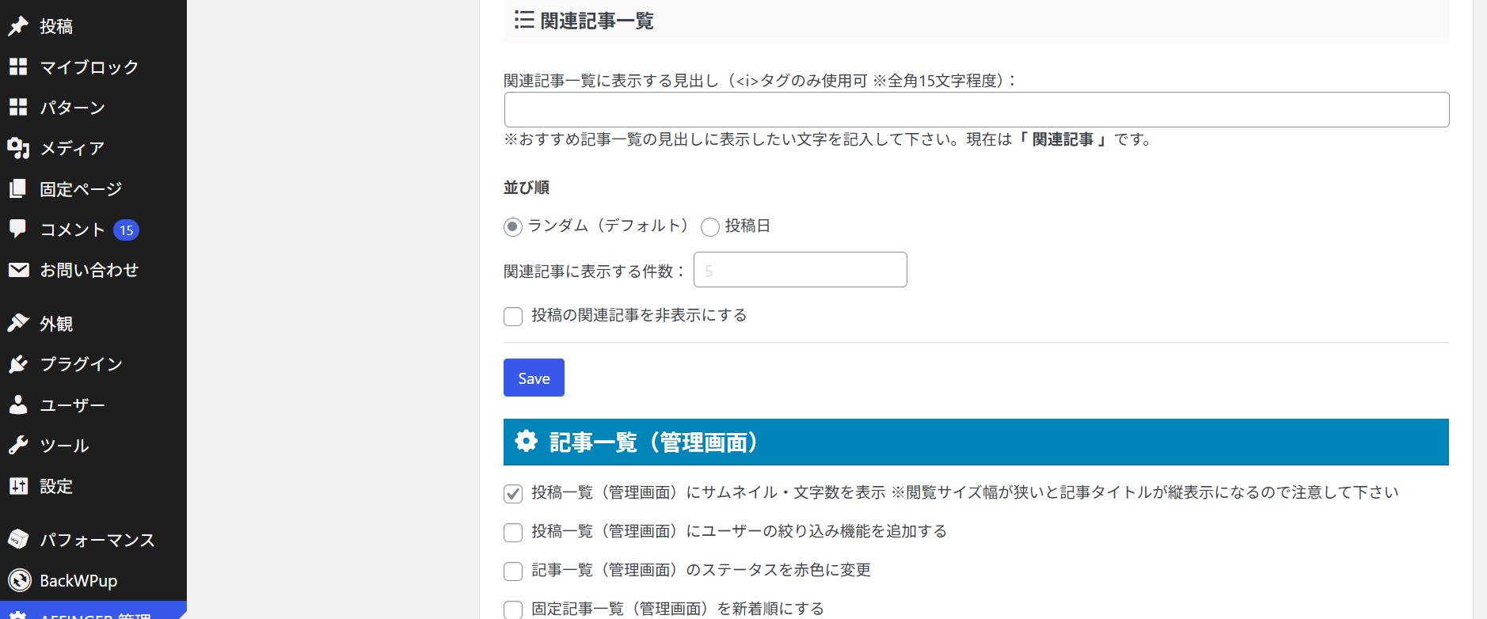
Task: Click the 関連記事一覧 heading text field
Action: click(x=976, y=110)
